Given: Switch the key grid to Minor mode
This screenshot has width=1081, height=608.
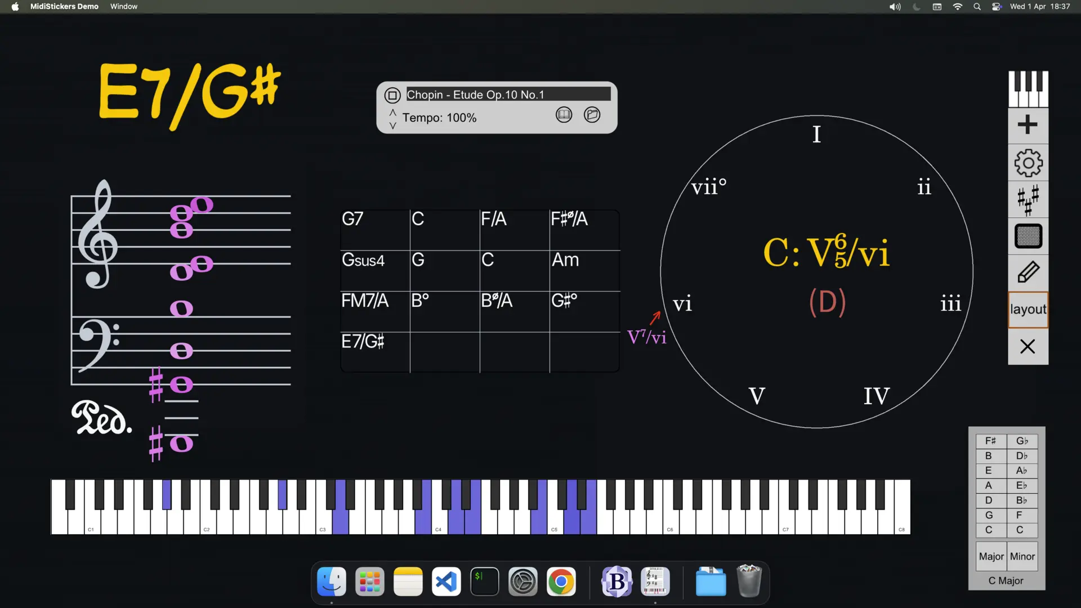Looking at the screenshot, I should click(x=1022, y=556).
